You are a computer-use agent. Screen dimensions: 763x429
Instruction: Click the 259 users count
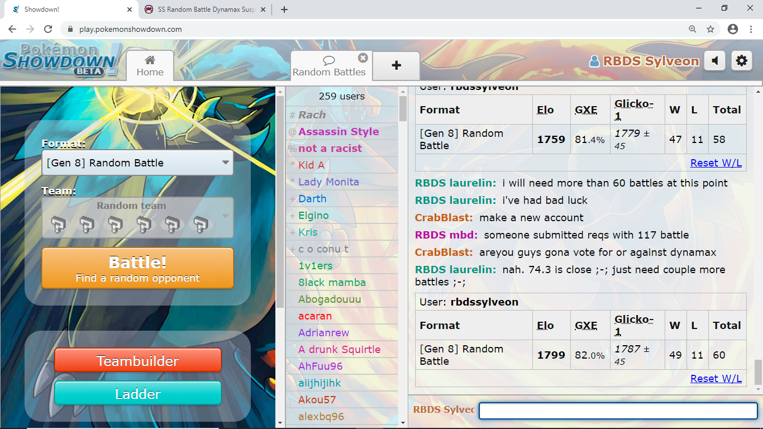click(342, 96)
